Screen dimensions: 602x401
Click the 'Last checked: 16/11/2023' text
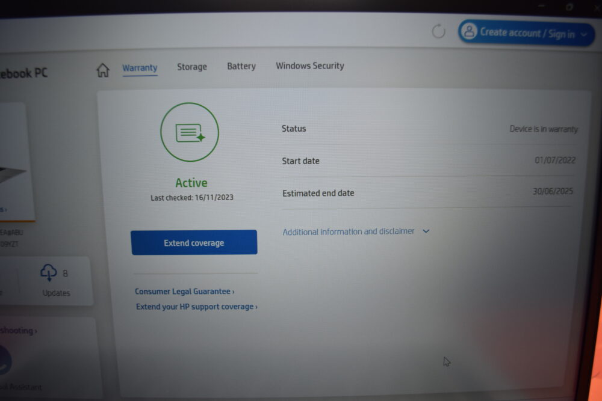click(192, 197)
